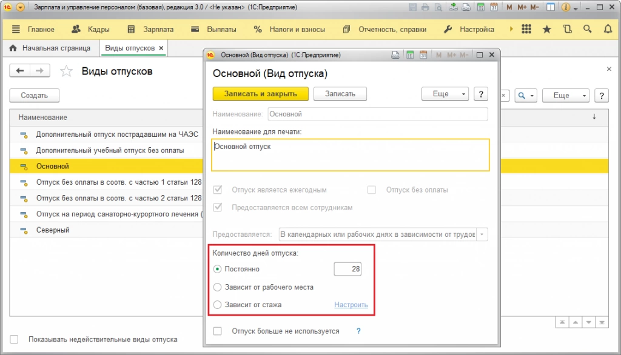
Task: Click the Get link icon with green arrow
Action: tap(454, 7)
